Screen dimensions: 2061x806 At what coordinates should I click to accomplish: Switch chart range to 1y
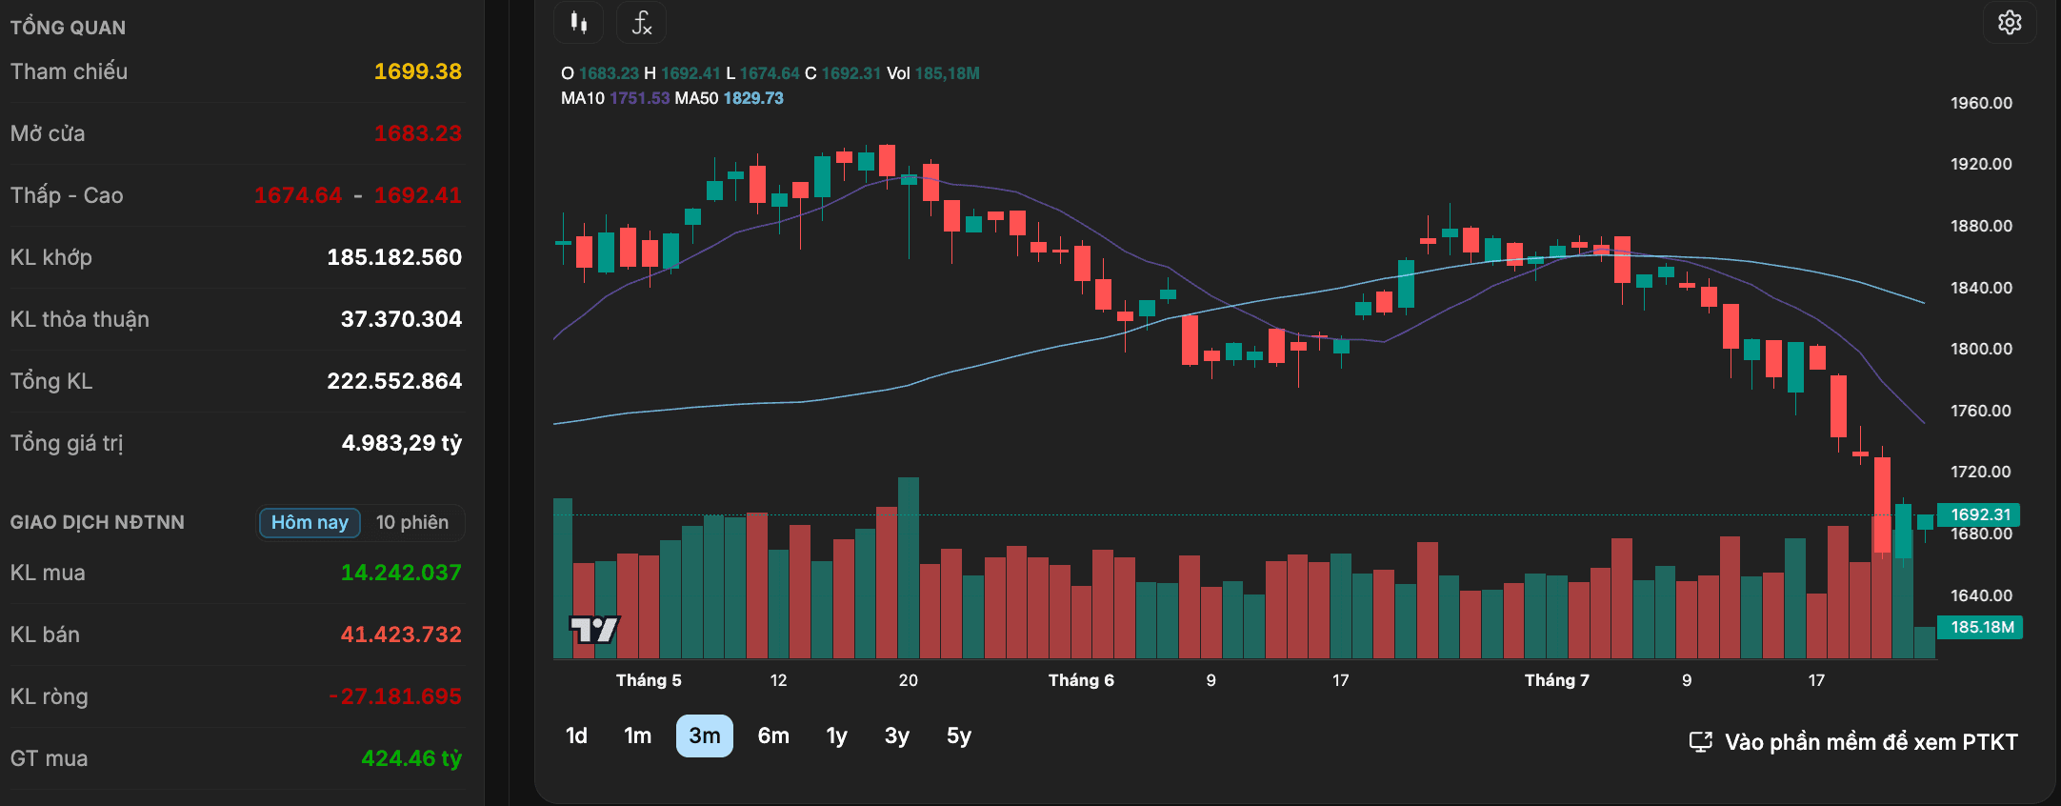point(836,735)
